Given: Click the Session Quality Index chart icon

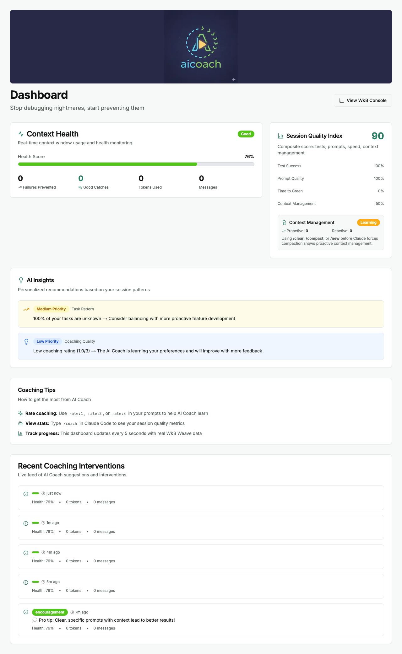Looking at the screenshot, I should point(280,136).
